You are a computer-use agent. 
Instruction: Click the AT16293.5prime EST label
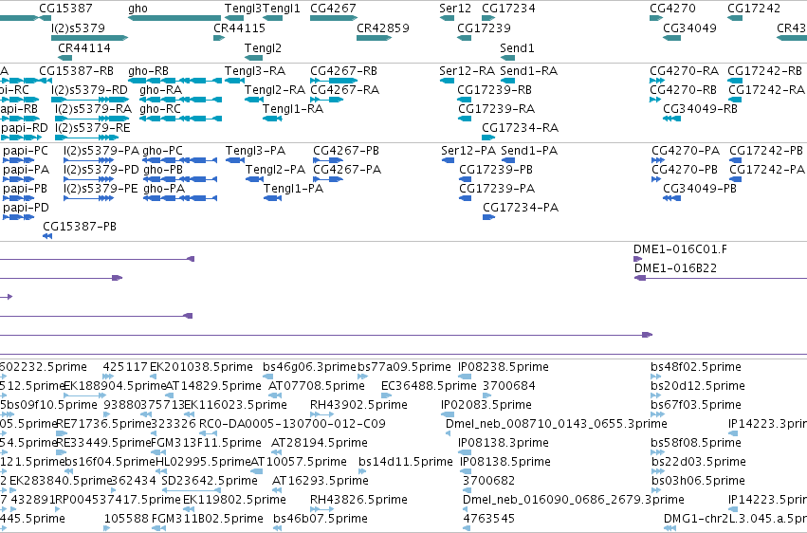321,481
